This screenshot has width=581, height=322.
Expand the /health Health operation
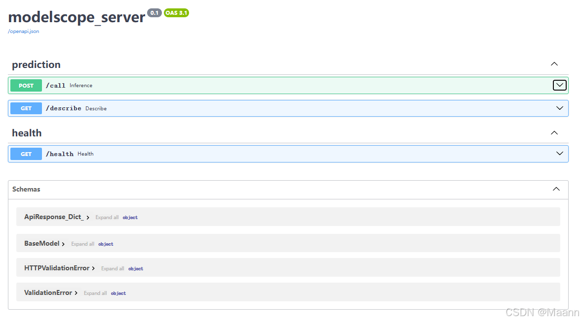pos(559,154)
